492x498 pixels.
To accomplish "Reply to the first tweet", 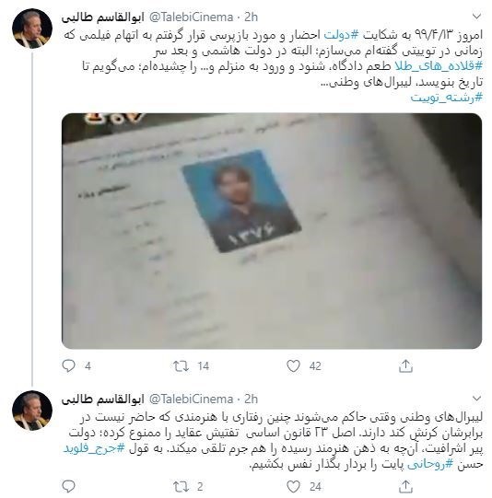I will point(68,365).
